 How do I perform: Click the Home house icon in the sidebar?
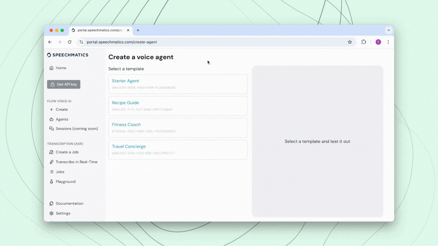coord(51,68)
